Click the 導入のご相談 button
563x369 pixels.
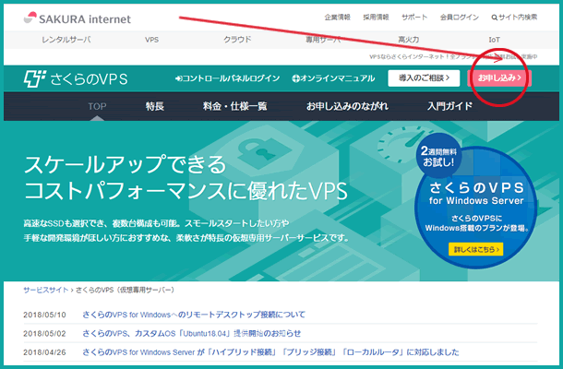coord(424,78)
